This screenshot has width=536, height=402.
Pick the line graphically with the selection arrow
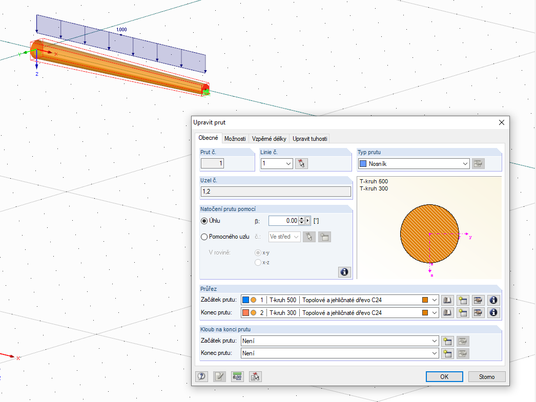(302, 163)
